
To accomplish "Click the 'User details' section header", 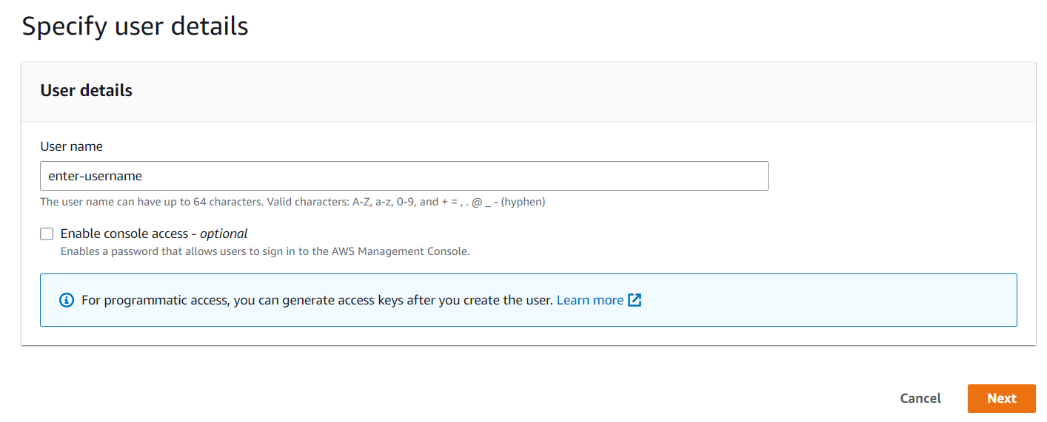I will (x=87, y=91).
